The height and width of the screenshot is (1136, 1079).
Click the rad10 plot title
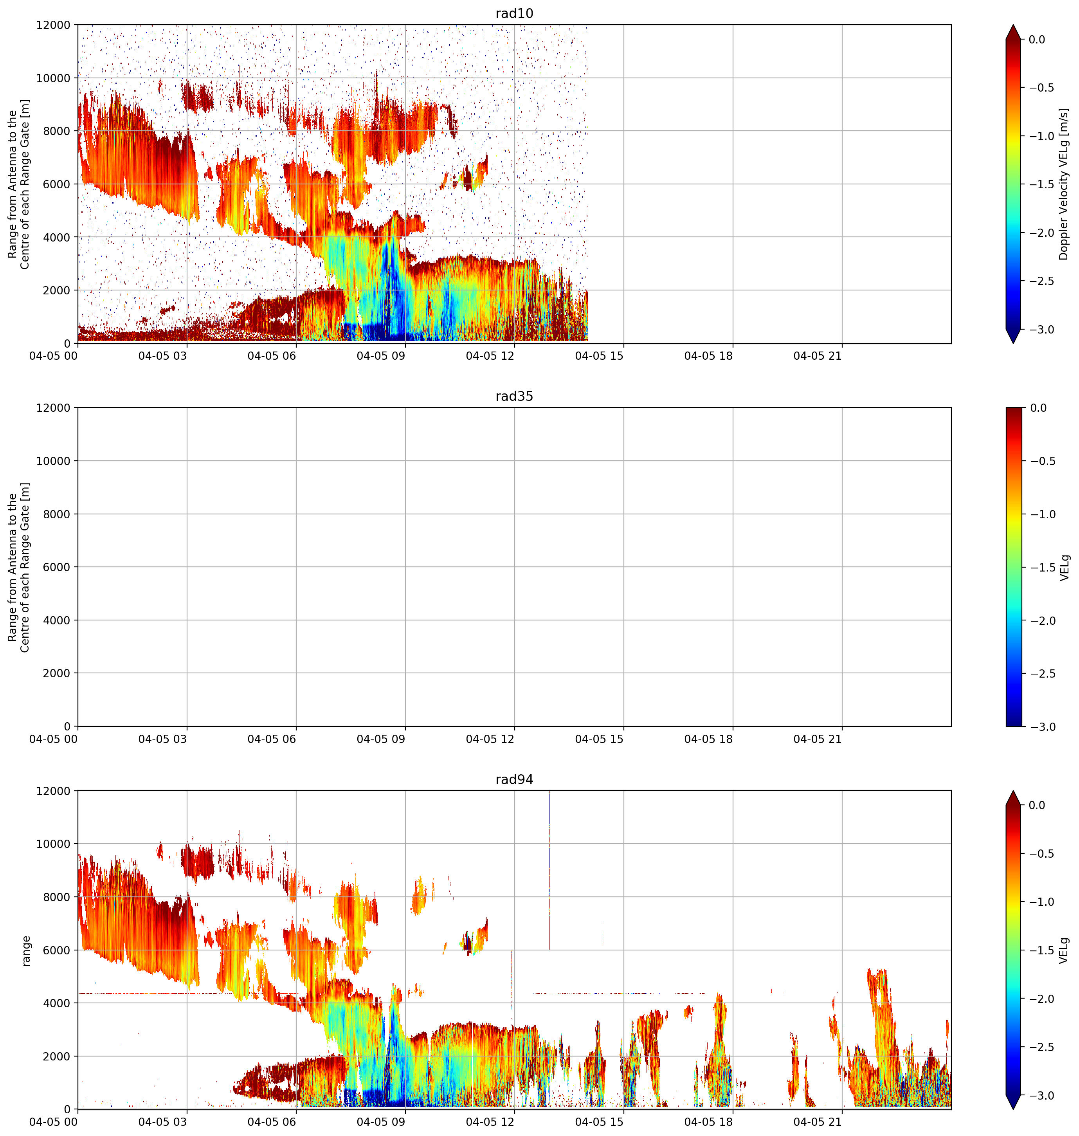pyautogui.click(x=514, y=13)
